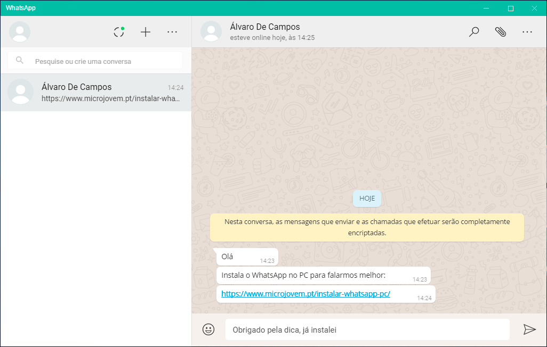547x347 pixels.
Task: Click the HOJE date badge
Action: click(x=367, y=199)
